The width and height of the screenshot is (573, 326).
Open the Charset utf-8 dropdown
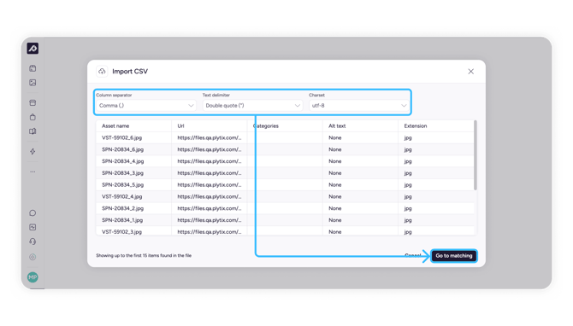(359, 105)
